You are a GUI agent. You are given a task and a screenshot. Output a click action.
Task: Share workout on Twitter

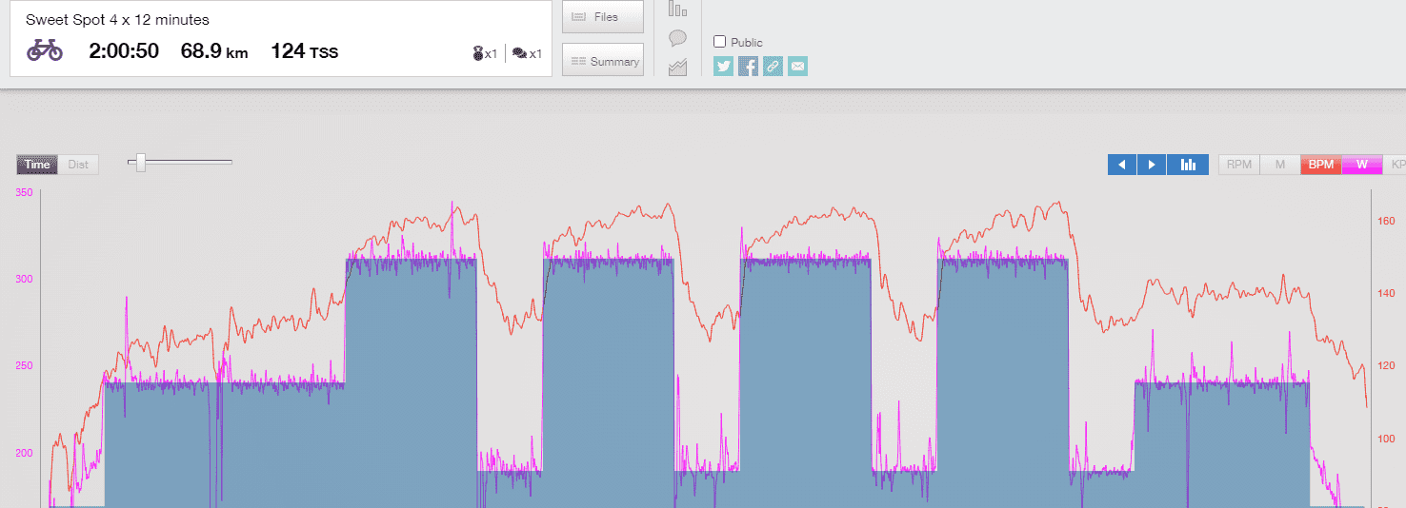point(724,66)
